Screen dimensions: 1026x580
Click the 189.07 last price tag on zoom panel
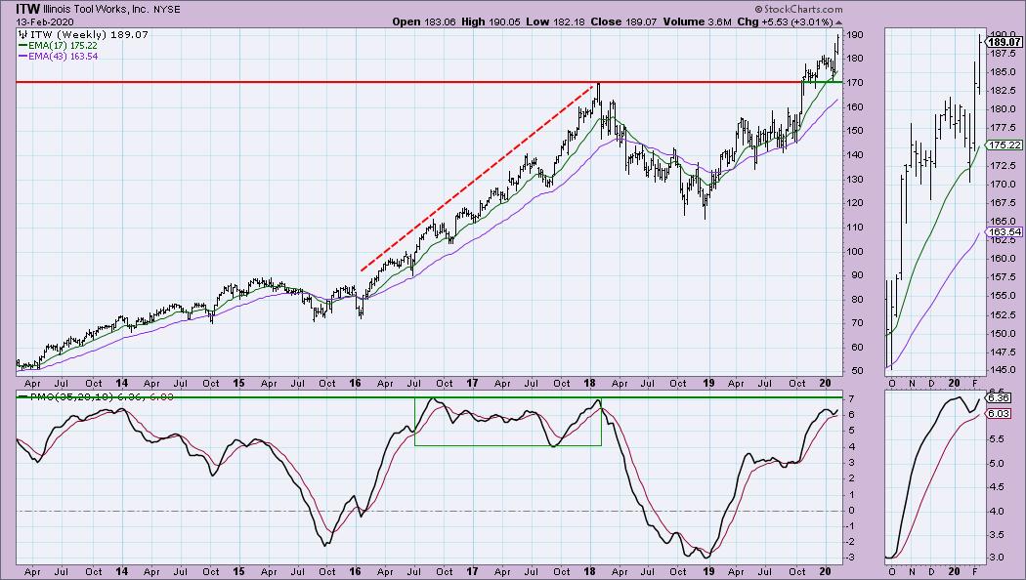coord(1005,42)
